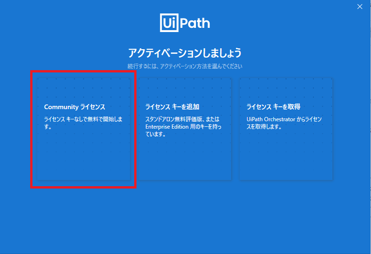Open the ライセンス キーを取得 card
Viewport: 371px width, 254px height.
tap(286, 129)
